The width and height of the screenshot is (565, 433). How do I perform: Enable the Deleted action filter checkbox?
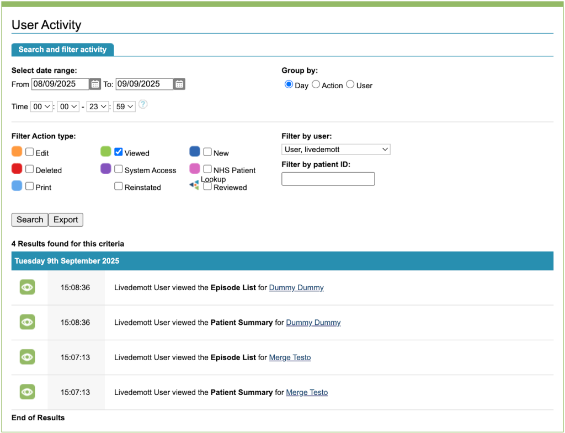click(x=30, y=169)
